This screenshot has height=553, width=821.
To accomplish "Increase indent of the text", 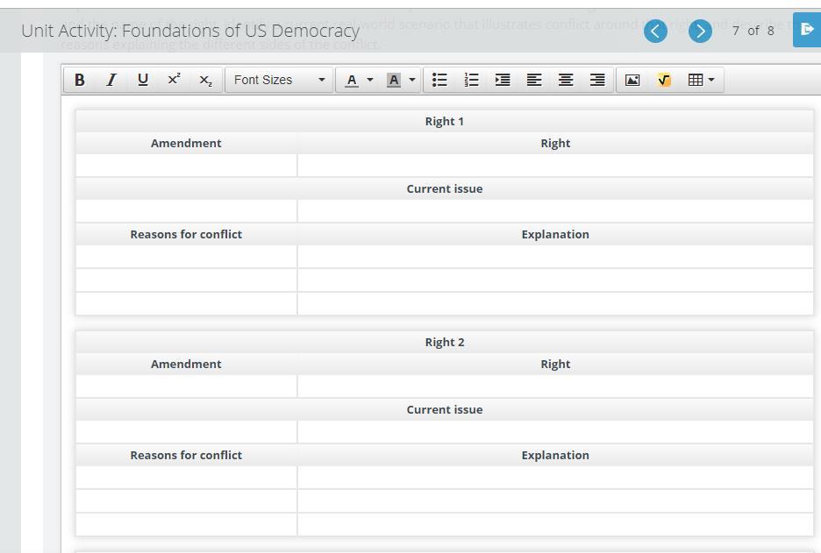I will 503,80.
